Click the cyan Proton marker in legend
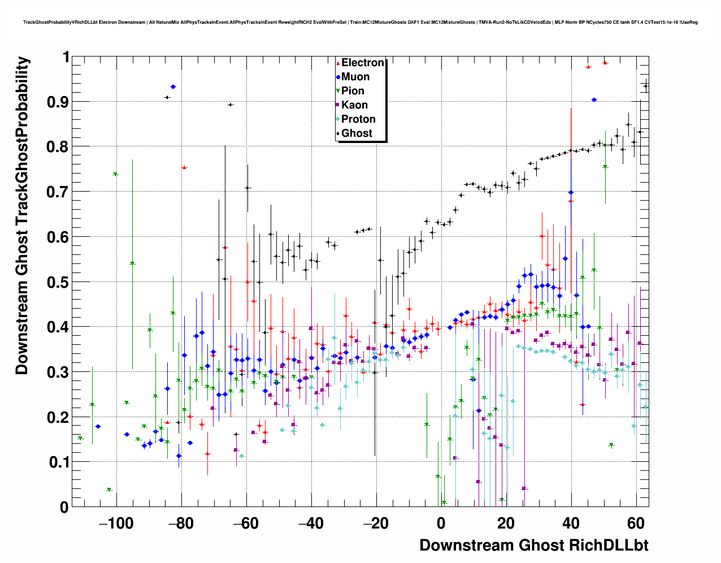This screenshot has width=721, height=563. (x=338, y=119)
